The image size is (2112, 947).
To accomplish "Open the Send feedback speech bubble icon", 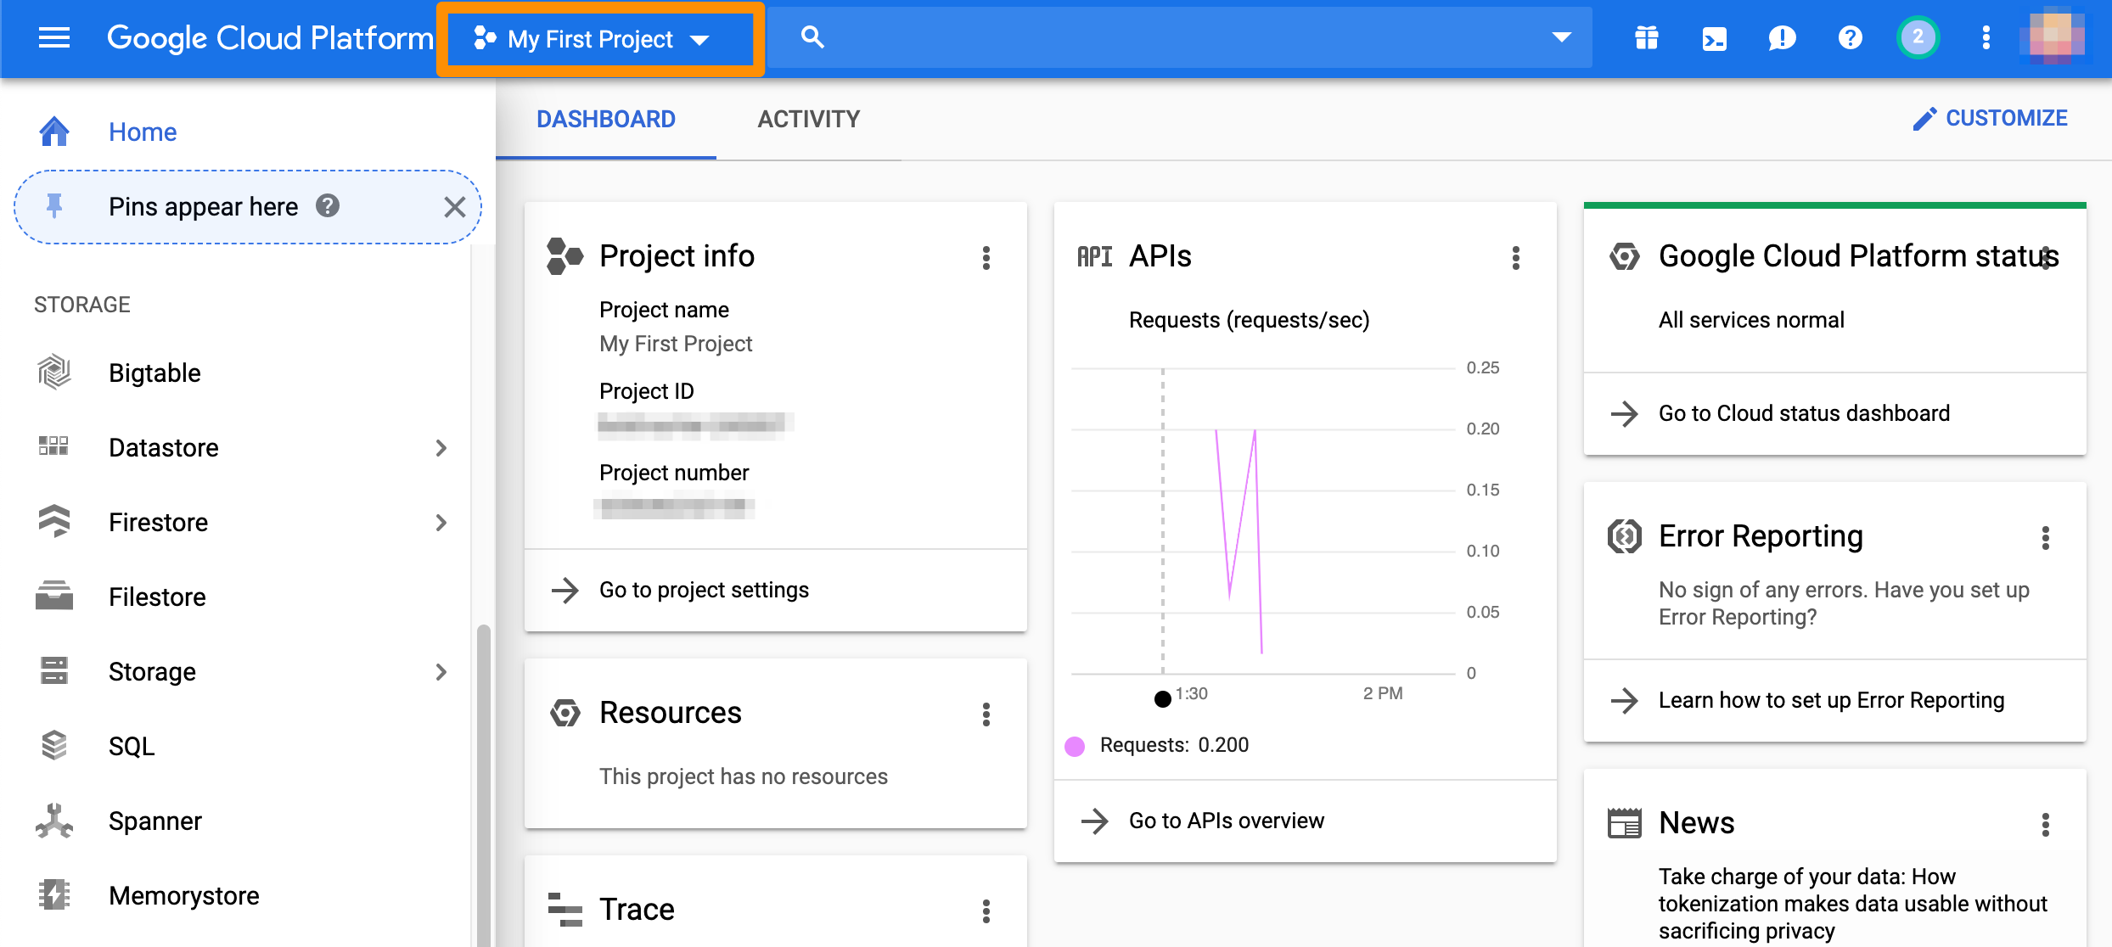I will tap(1782, 38).
